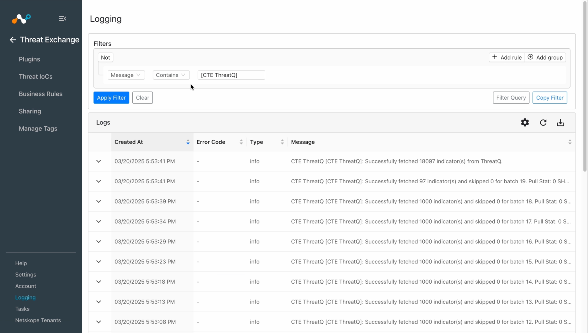The width and height of the screenshot is (588, 333).
Task: Select timestamp 03/20/2025 5:53:39 PM
Action: (145, 201)
